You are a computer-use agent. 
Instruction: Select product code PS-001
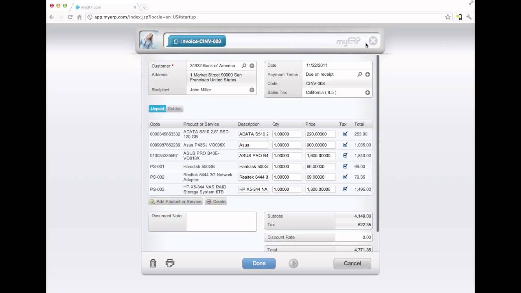157,166
